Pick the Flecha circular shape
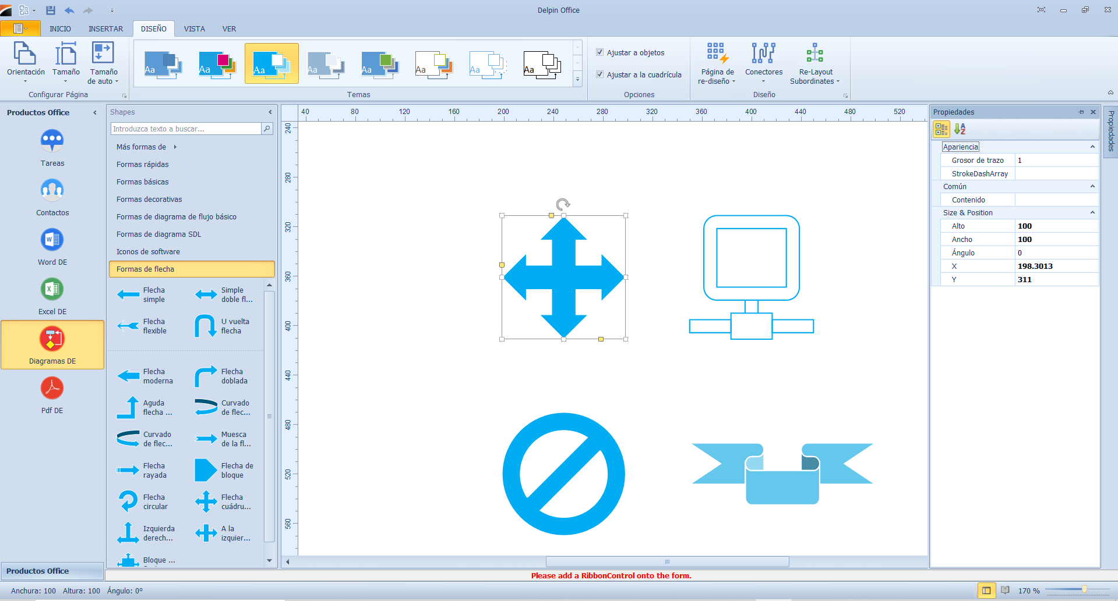1118x601 pixels. pos(128,502)
